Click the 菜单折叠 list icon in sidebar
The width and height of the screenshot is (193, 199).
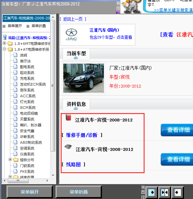[x=28, y=26]
